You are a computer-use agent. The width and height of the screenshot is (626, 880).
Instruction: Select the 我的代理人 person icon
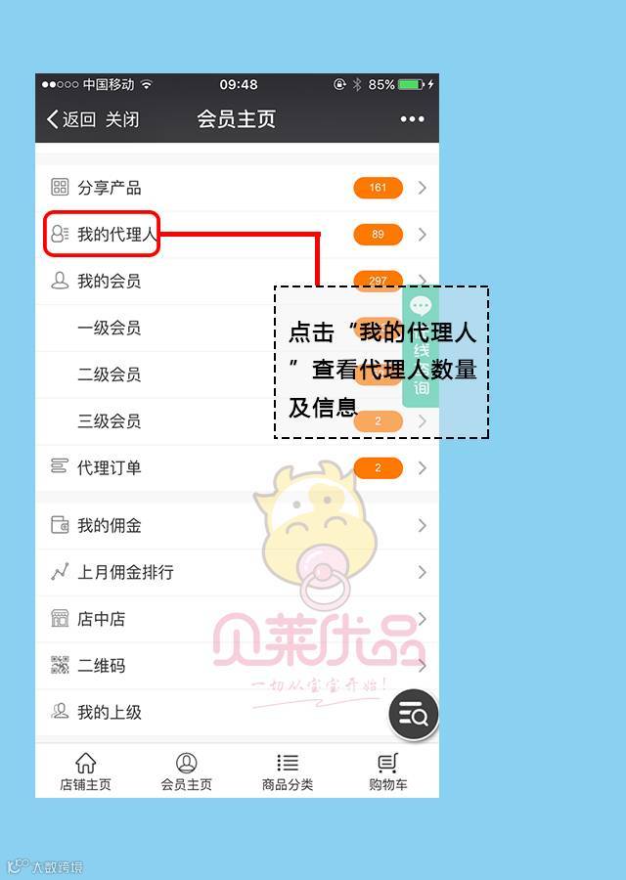pos(60,234)
